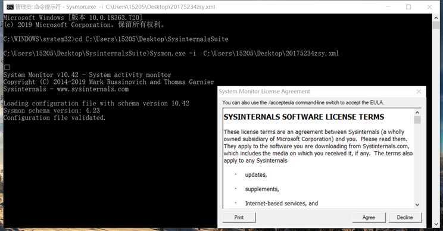Open command prompt system menu icon
The height and width of the screenshot is (231, 443).
coord(10,7)
